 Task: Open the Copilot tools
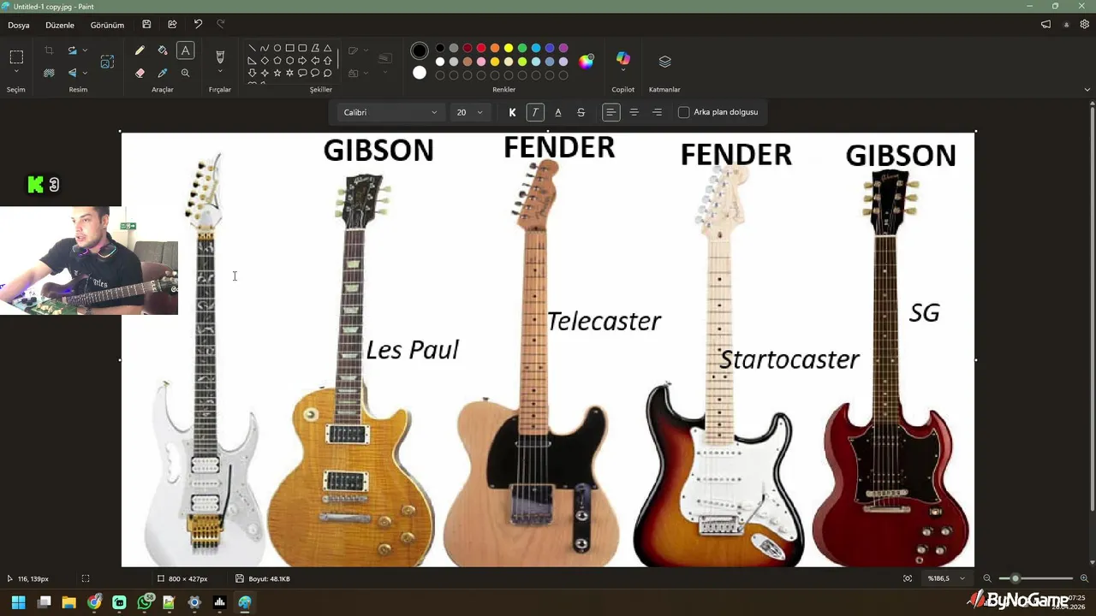click(623, 58)
